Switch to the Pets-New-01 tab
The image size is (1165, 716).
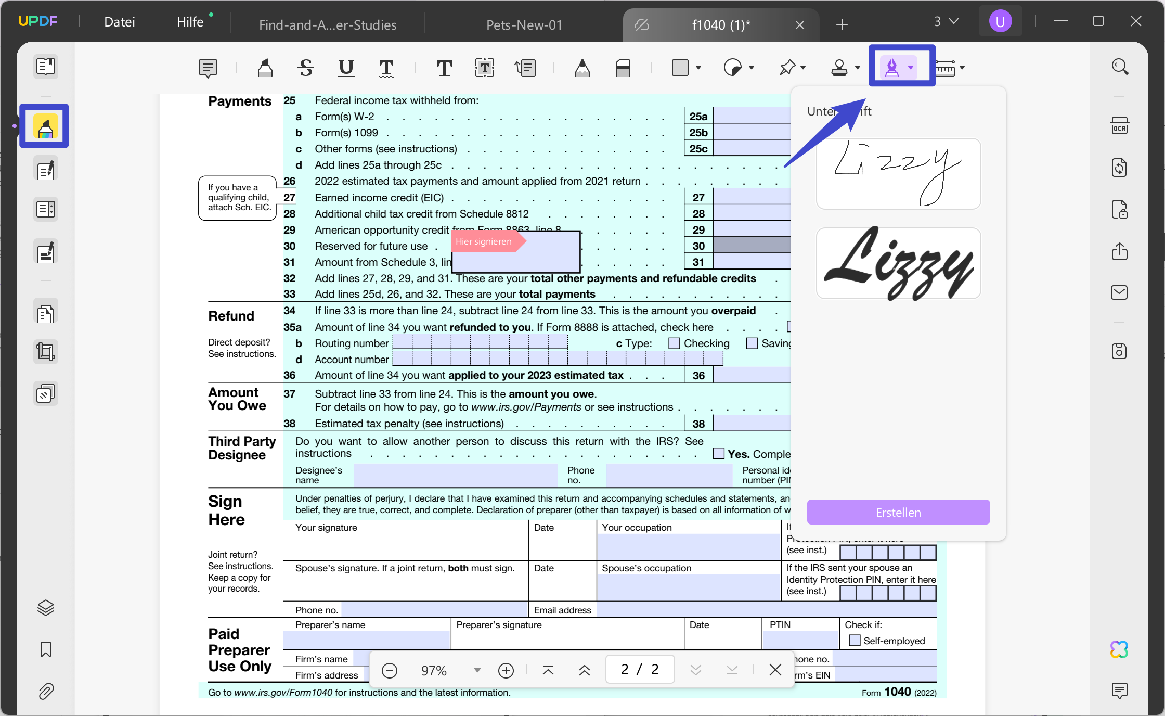tap(524, 24)
